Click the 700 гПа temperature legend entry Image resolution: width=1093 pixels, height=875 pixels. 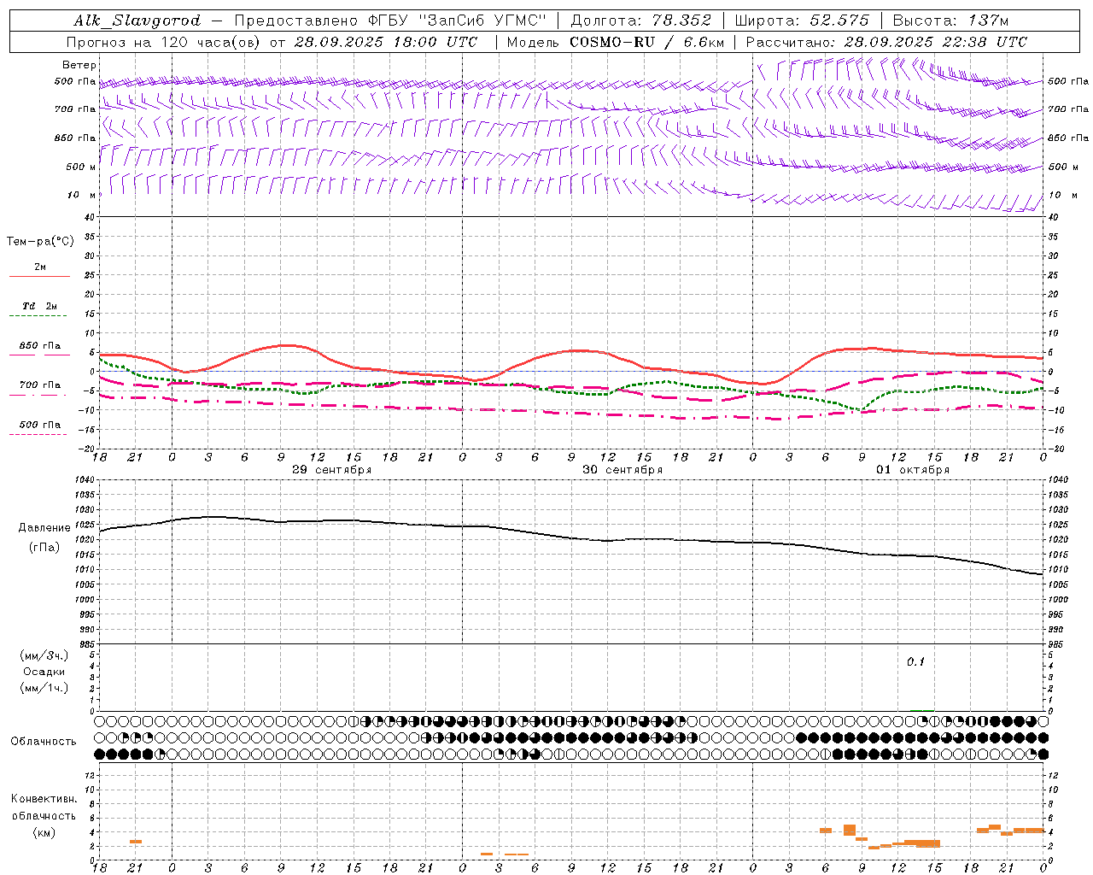pos(39,385)
